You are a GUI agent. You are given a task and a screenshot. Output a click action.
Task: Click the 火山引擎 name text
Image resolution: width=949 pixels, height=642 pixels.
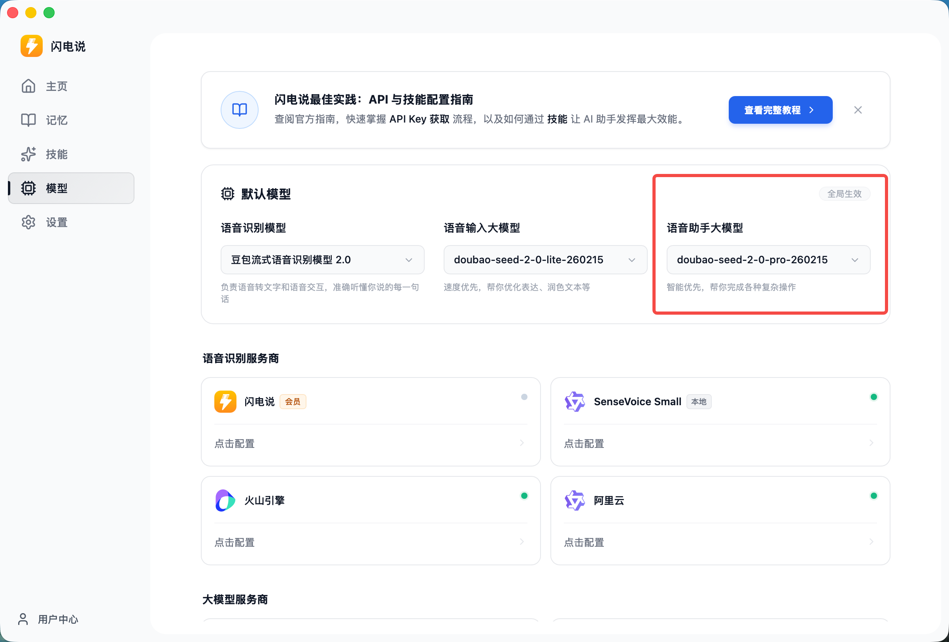[x=264, y=500]
